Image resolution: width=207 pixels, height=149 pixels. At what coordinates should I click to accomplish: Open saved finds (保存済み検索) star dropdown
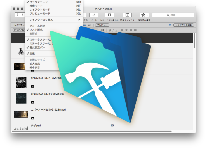point(144,15)
